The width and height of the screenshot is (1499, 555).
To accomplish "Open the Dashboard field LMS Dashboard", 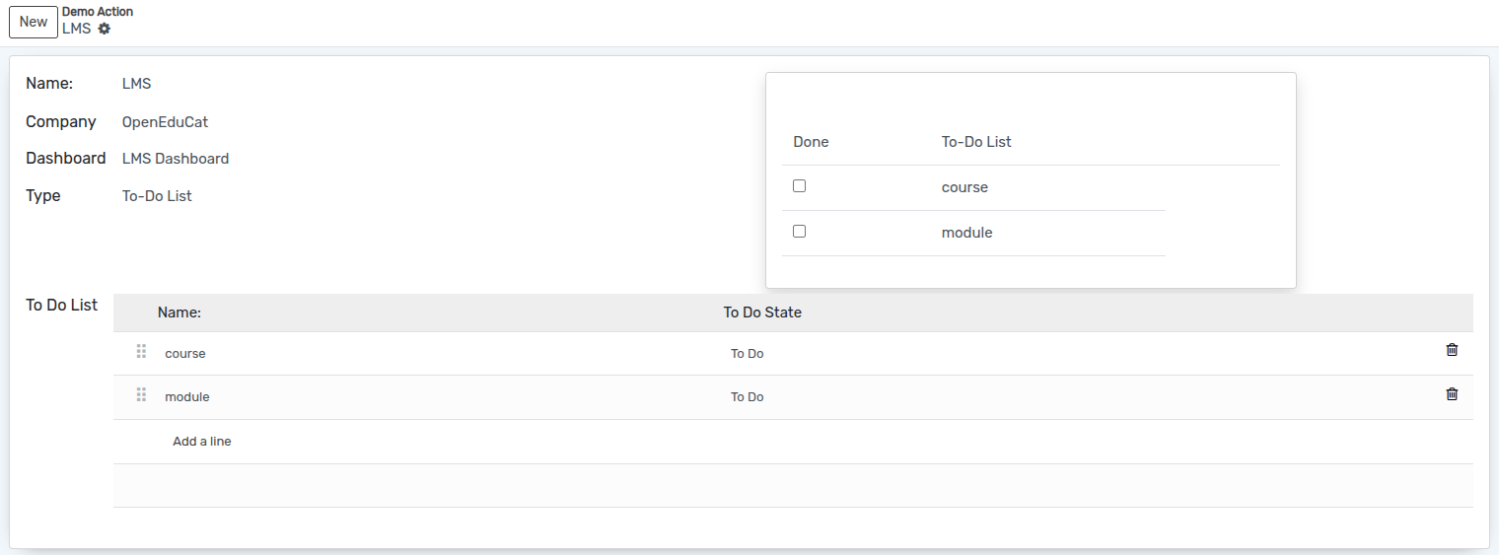I will point(176,159).
